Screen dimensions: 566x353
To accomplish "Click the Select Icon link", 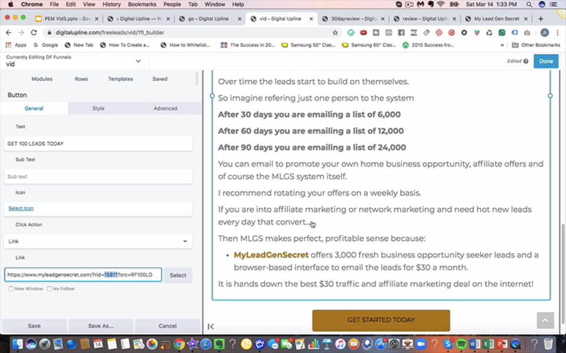I will pos(21,208).
